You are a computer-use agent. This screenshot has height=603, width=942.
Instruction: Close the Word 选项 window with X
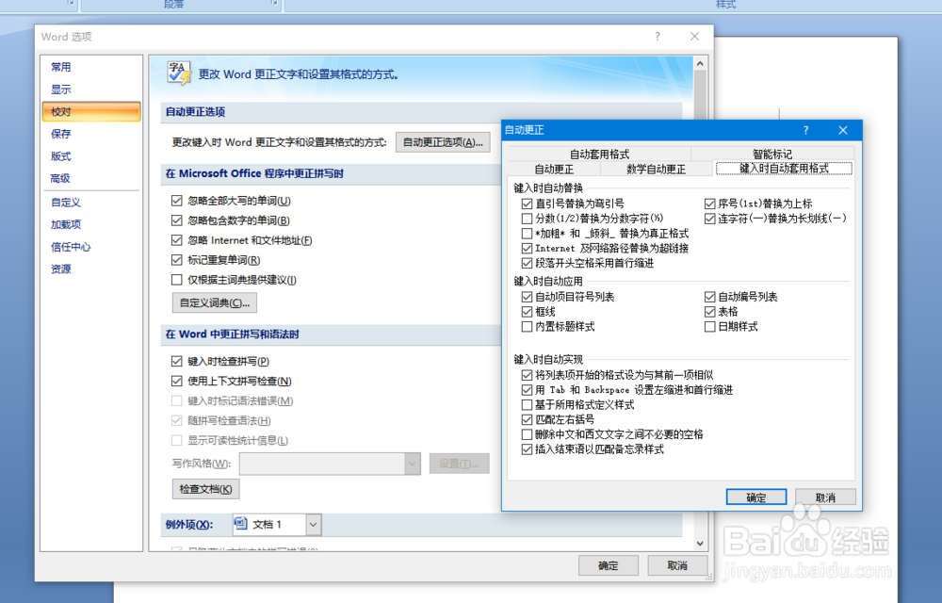pos(694,37)
